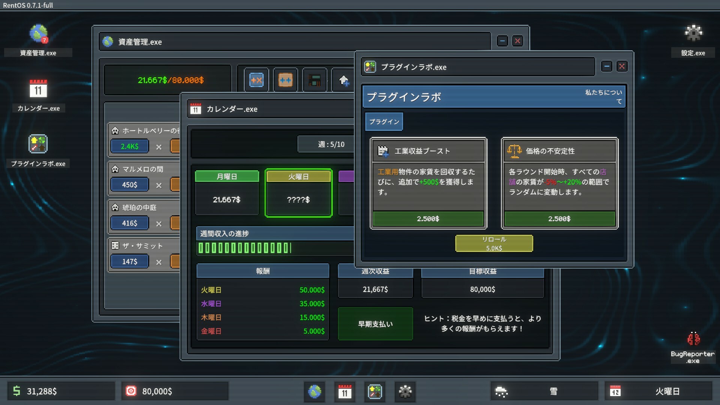Open BugReporter.exe ladybug icon
The height and width of the screenshot is (405, 720).
tap(693, 339)
